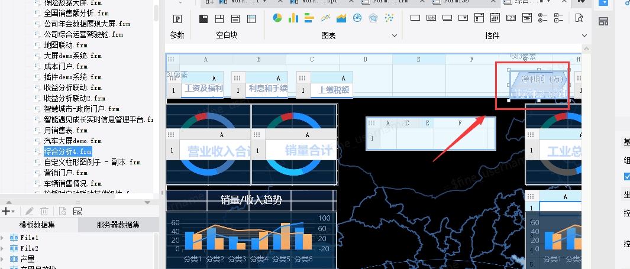Add a dropdown checkbox widget
Image resolution: width=630 pixels, height=269 pixels.
click(479, 18)
